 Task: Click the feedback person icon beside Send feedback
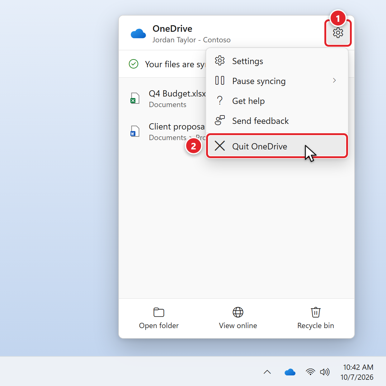click(x=220, y=120)
